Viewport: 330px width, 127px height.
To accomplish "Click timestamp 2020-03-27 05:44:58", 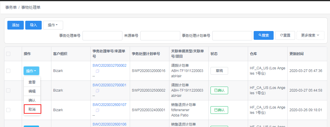I will 306,90.
